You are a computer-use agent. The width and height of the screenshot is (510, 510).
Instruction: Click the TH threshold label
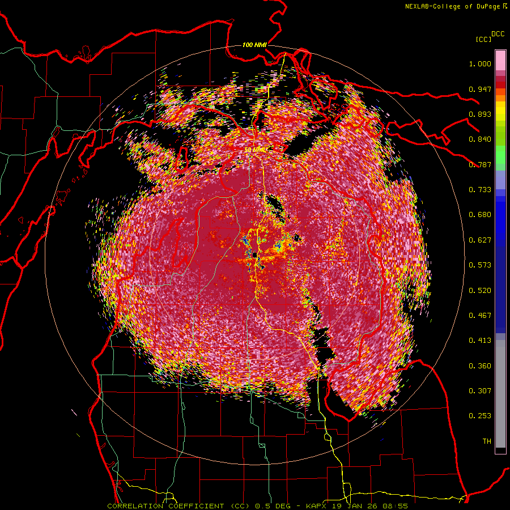point(487,441)
